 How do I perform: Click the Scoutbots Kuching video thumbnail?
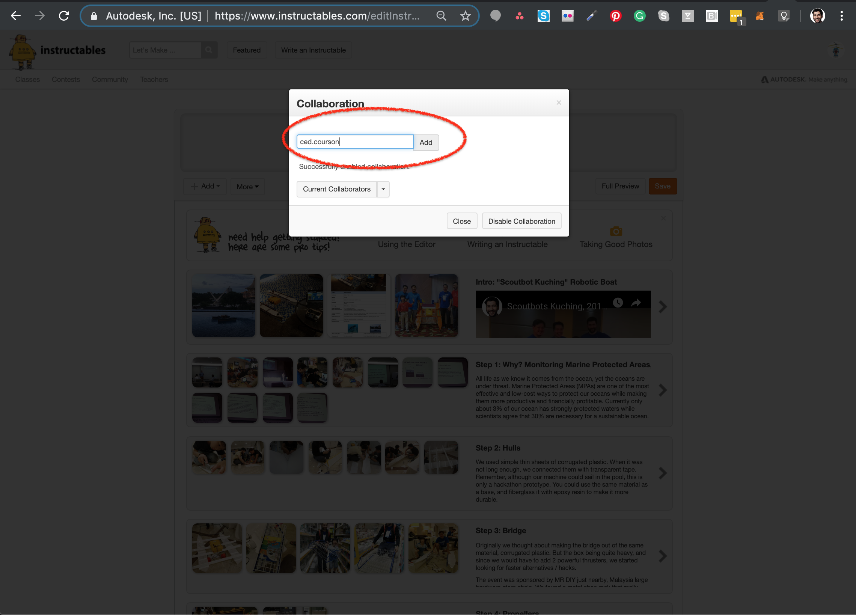563,314
